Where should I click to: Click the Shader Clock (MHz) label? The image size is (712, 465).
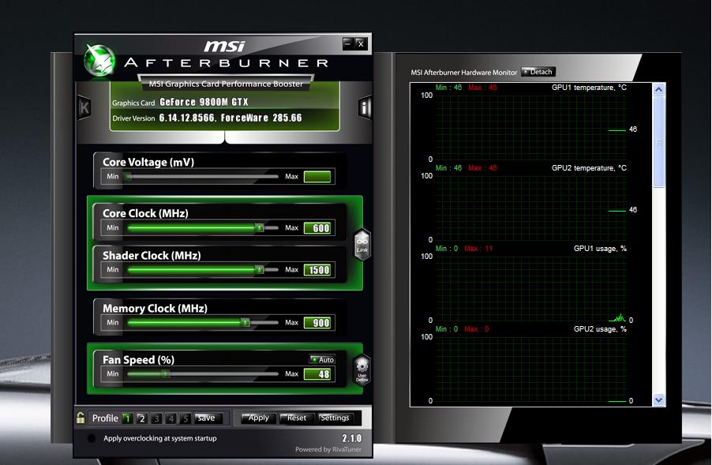[x=152, y=256]
